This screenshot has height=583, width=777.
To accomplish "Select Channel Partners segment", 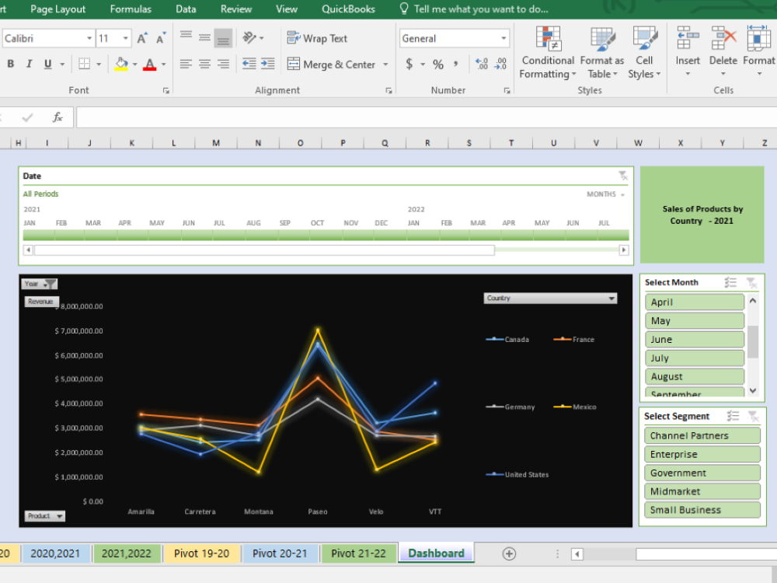I will tap(702, 435).
